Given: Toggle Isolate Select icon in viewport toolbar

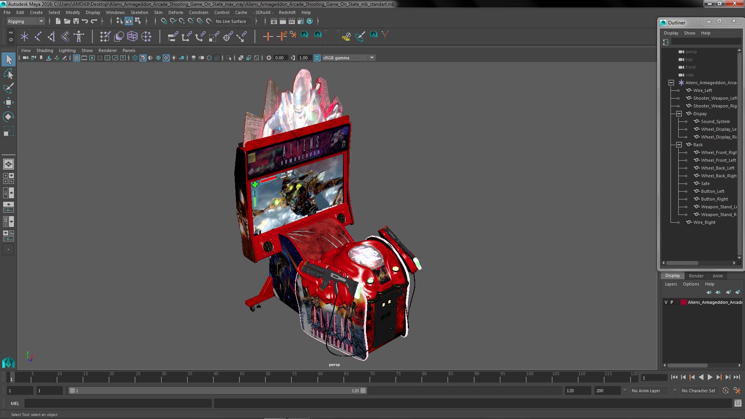Looking at the screenshot, I should coord(229,58).
